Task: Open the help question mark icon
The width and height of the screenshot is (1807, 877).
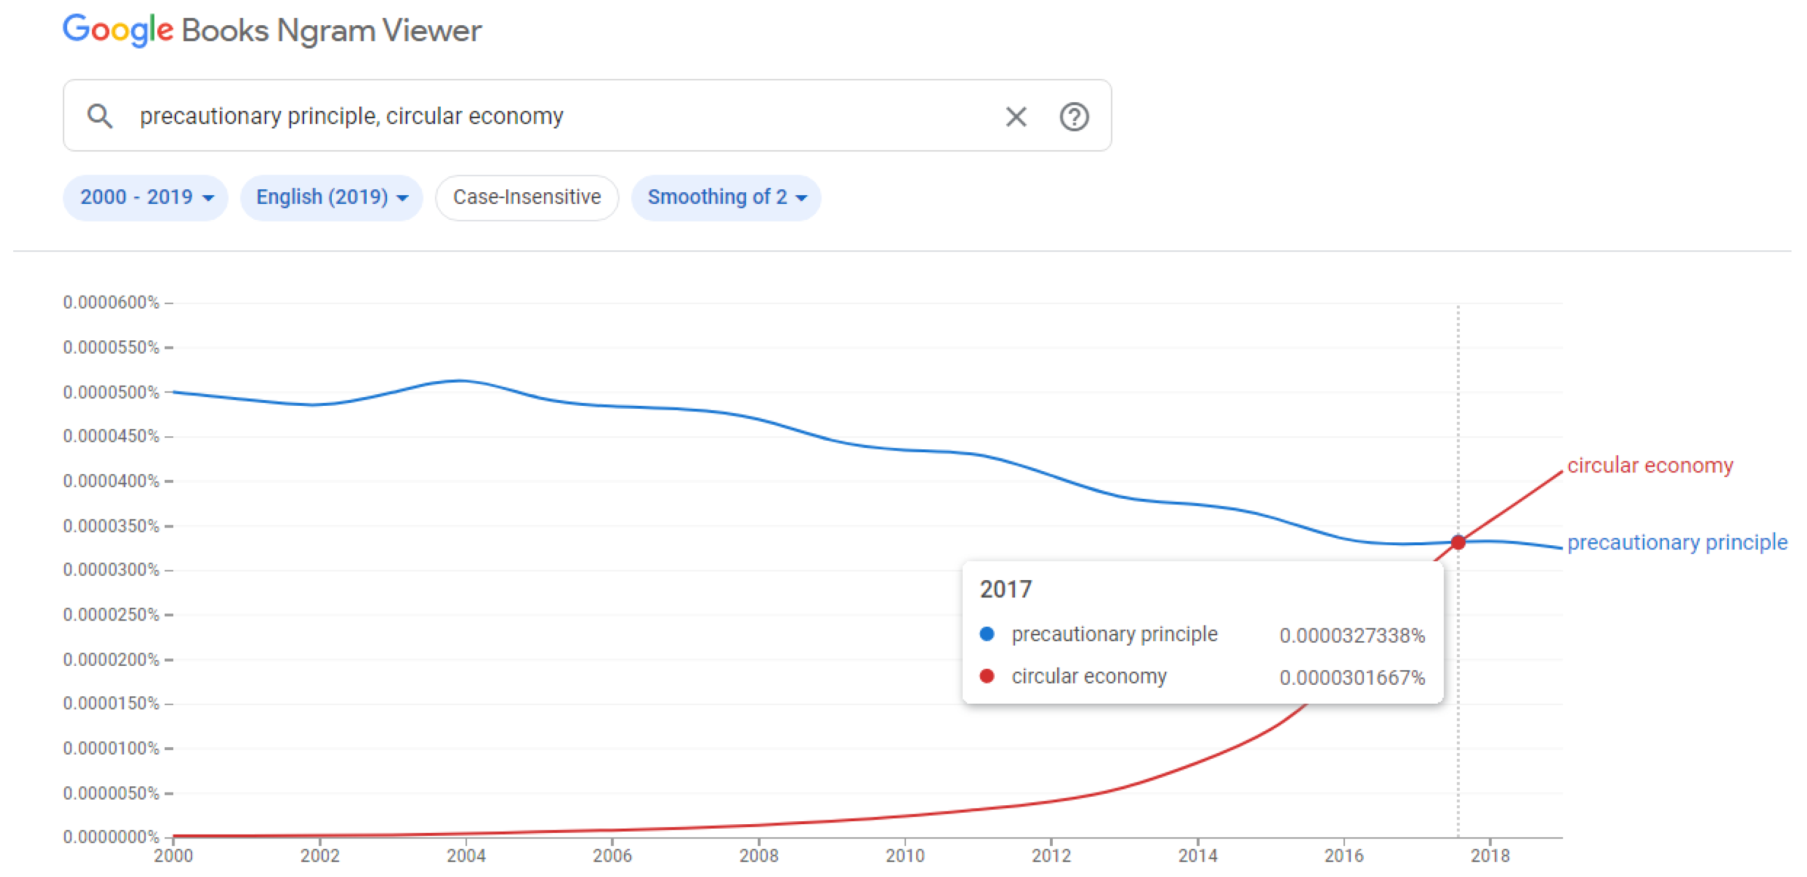Action: (x=1074, y=117)
